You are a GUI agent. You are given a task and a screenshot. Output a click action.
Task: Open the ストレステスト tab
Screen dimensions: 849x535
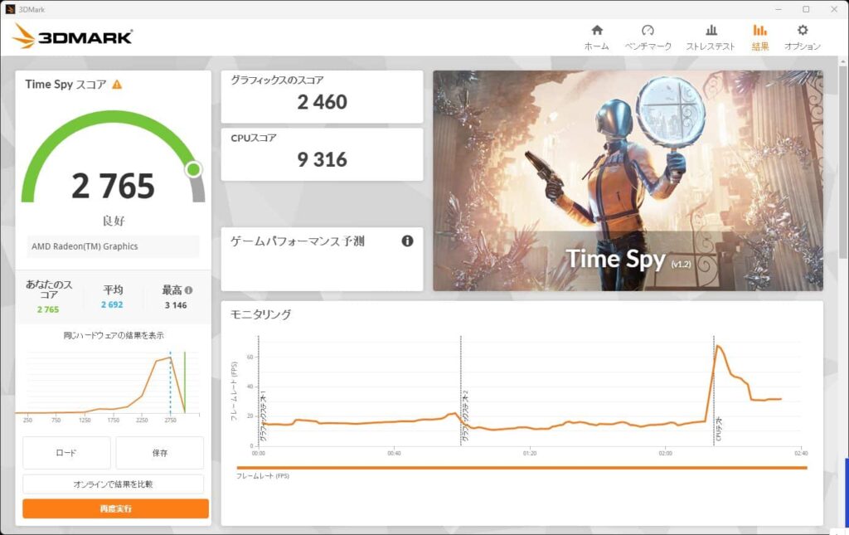click(711, 37)
